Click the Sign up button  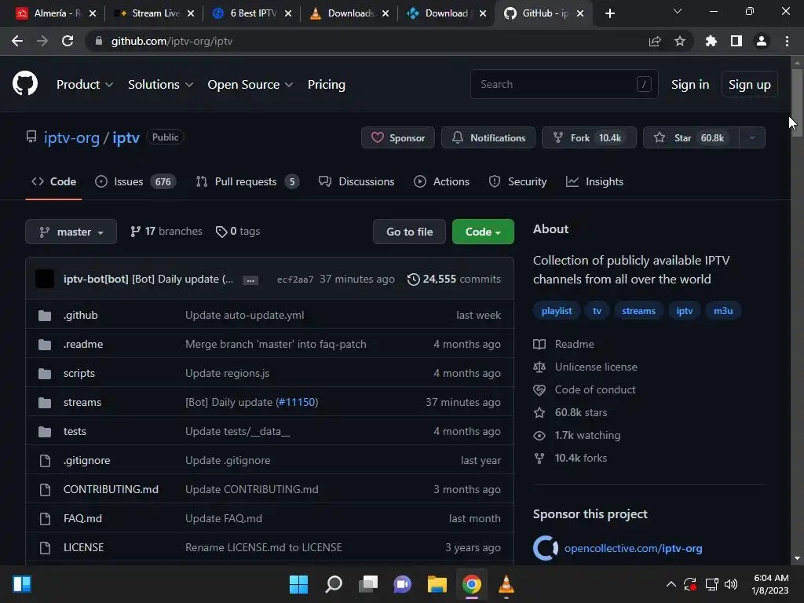point(749,85)
